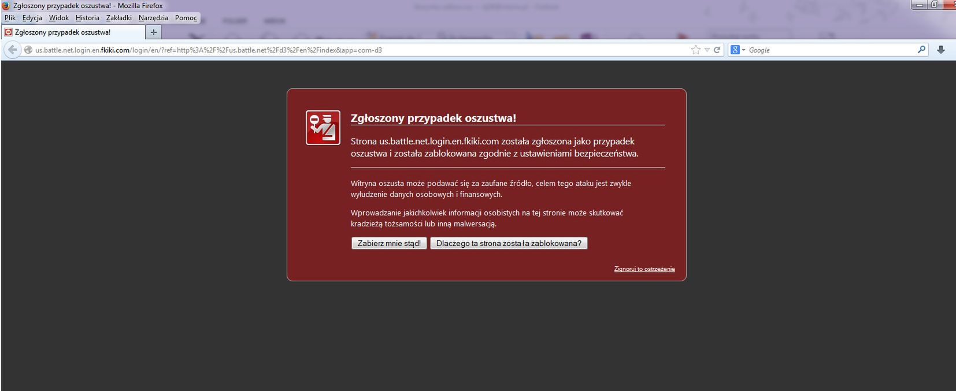Open the Edycja menu
The height and width of the screenshot is (391, 956).
click(x=32, y=18)
